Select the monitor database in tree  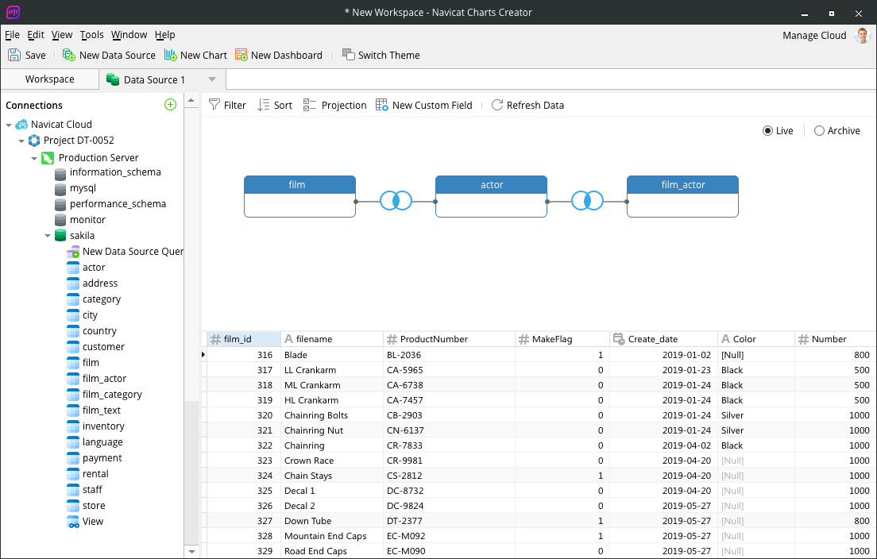(87, 220)
